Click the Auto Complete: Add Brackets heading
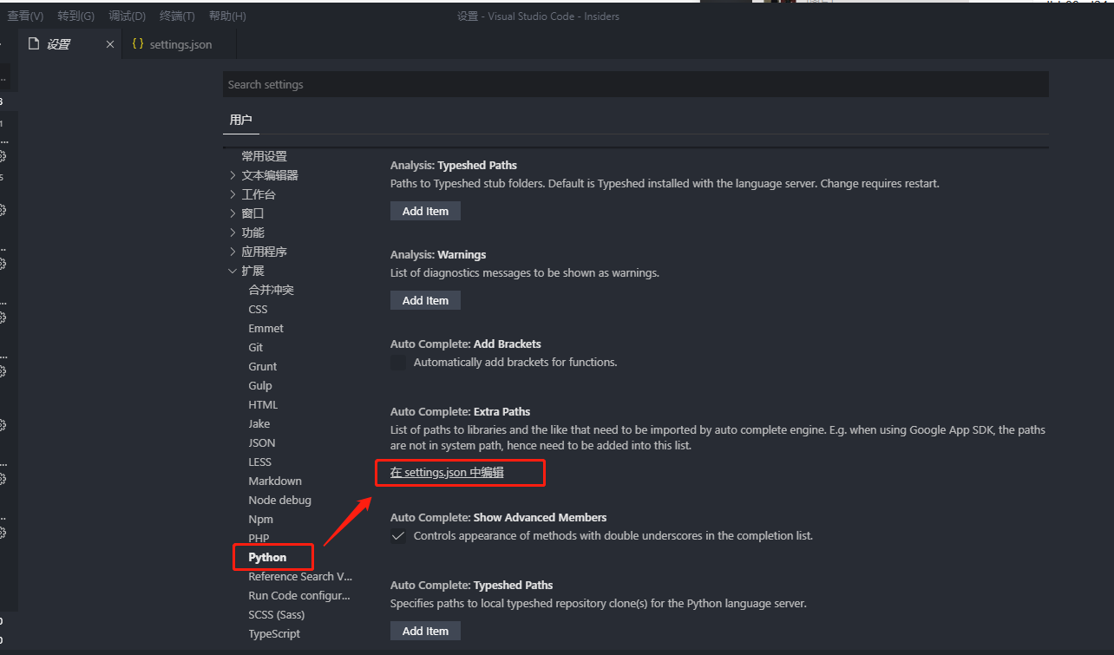The image size is (1114, 655). pos(466,344)
